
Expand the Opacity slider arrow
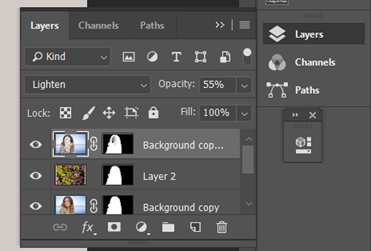pyautogui.click(x=244, y=85)
